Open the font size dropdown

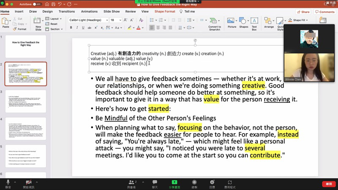pyautogui.click(x=120, y=20)
